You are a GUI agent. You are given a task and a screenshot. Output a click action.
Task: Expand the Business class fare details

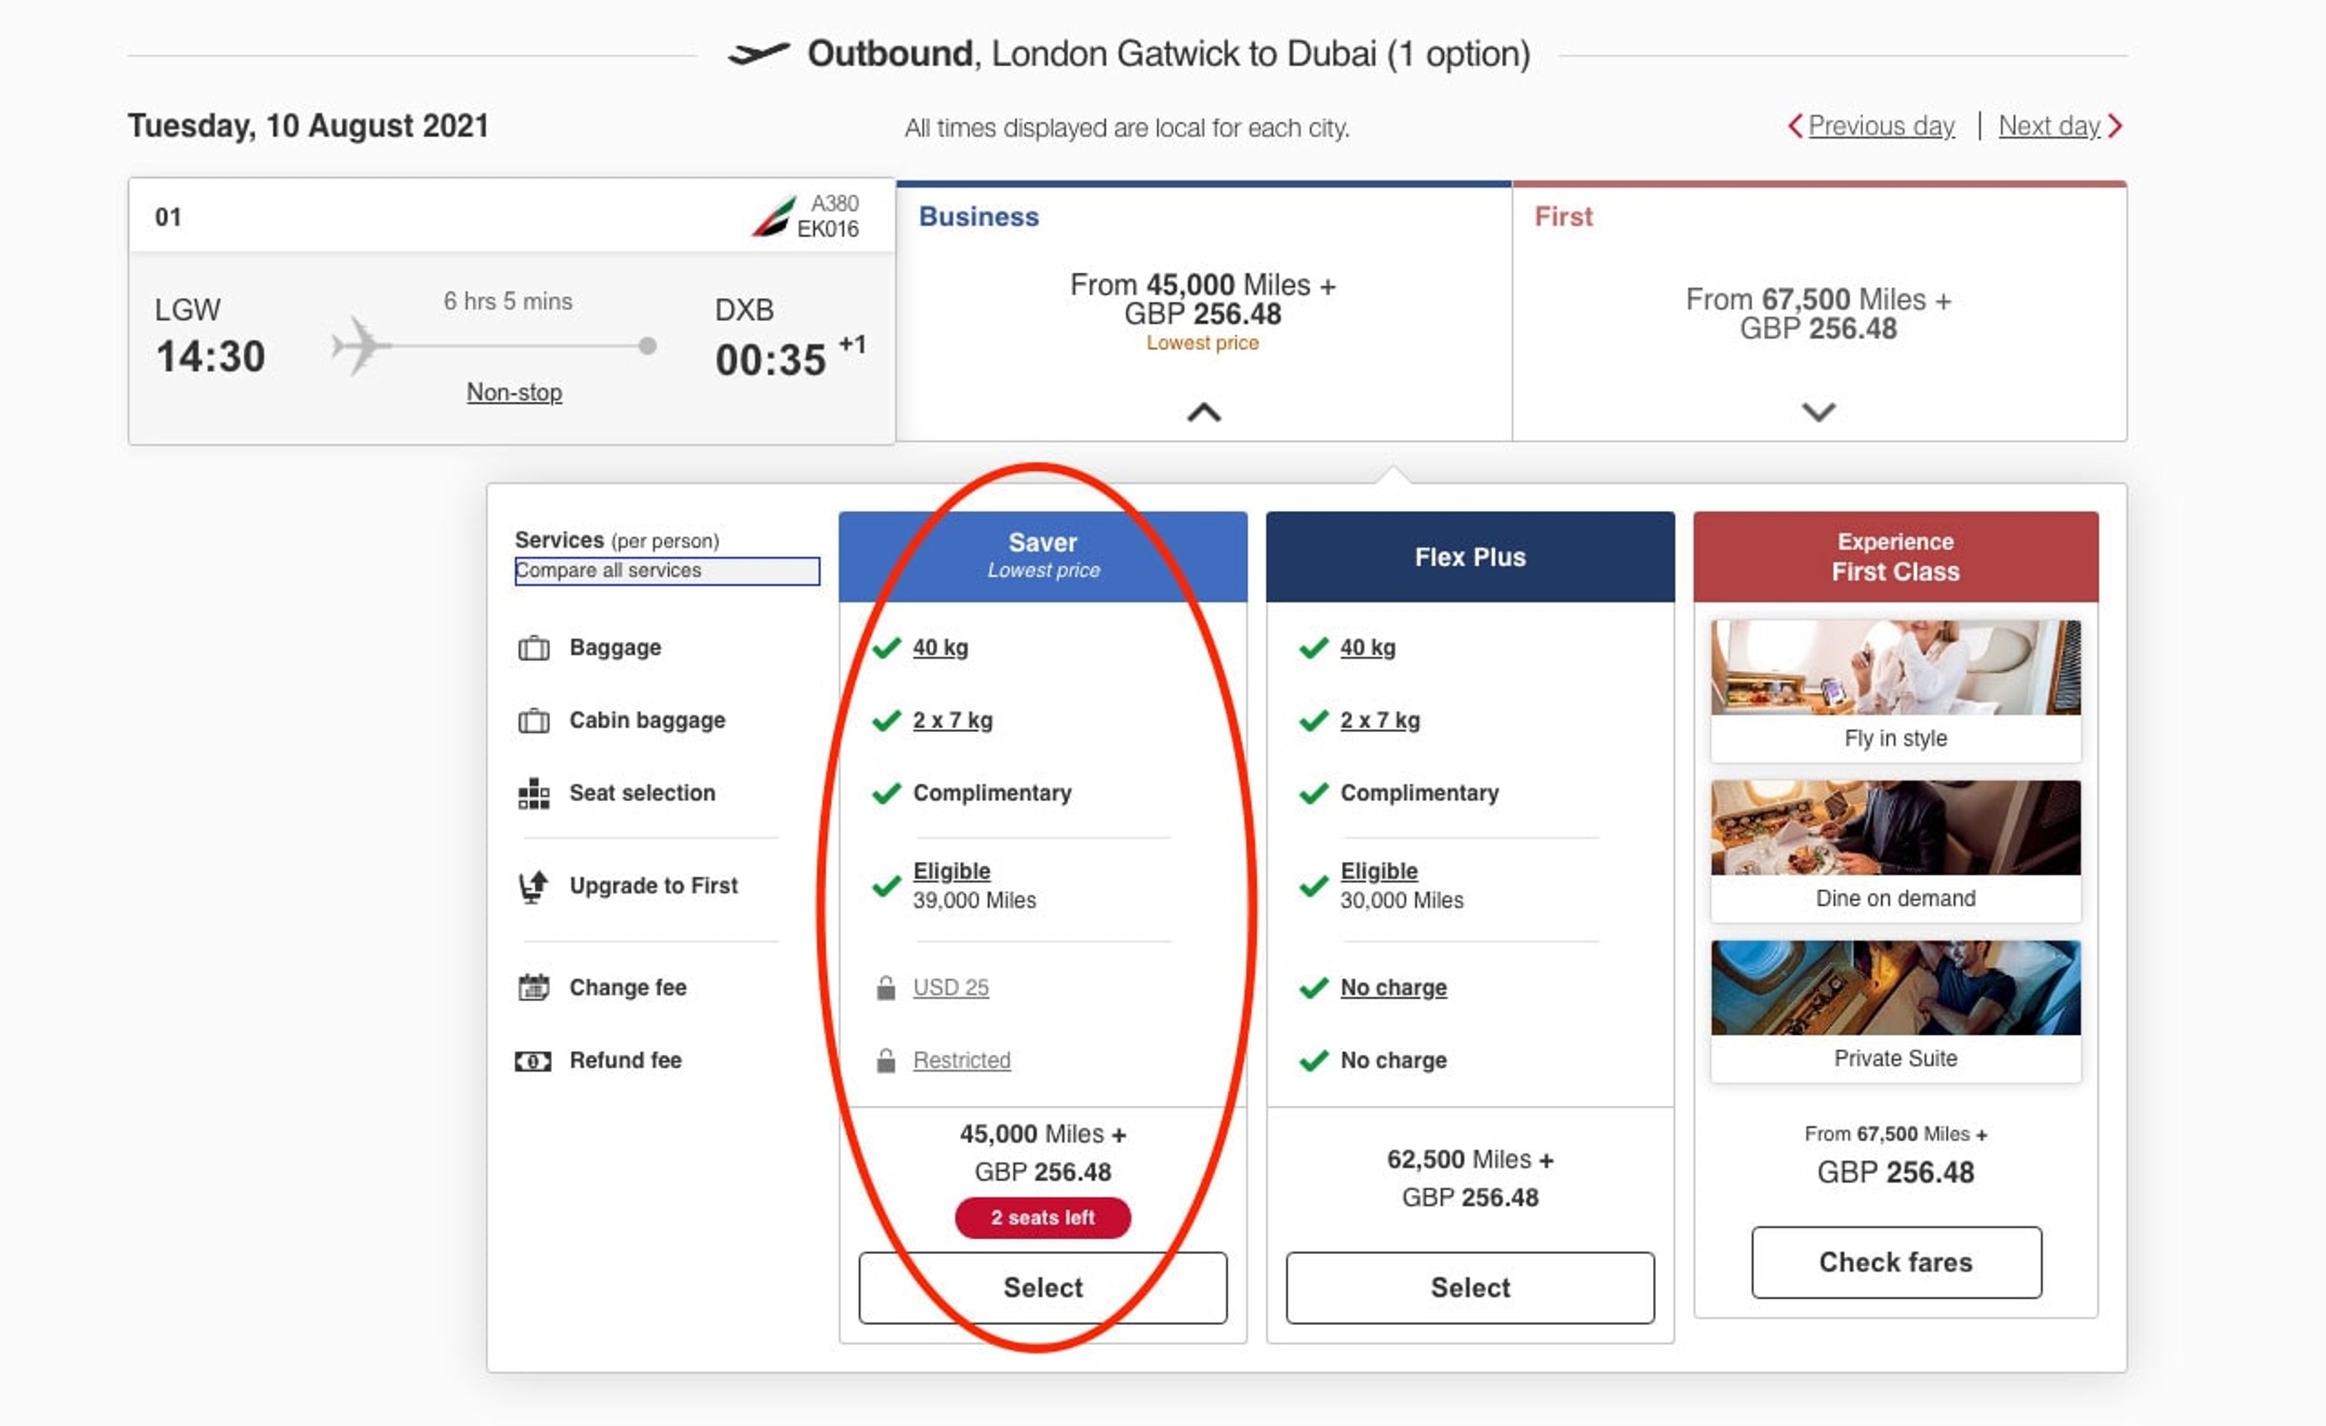[x=1206, y=411]
